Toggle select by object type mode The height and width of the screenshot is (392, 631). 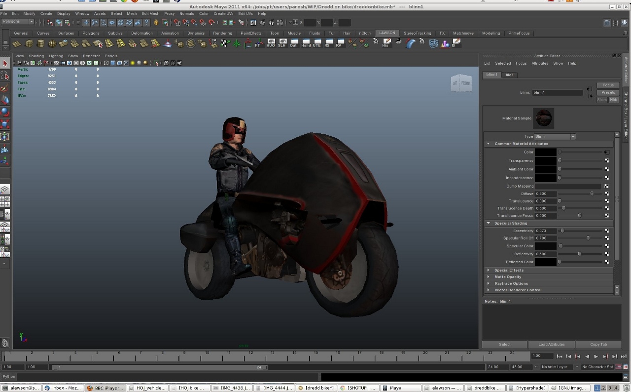click(x=59, y=22)
